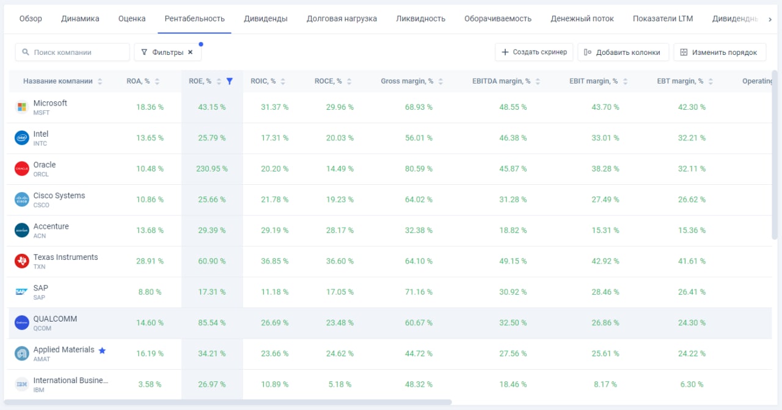
Task: Click the ORCL ticker label
Action: coord(41,174)
